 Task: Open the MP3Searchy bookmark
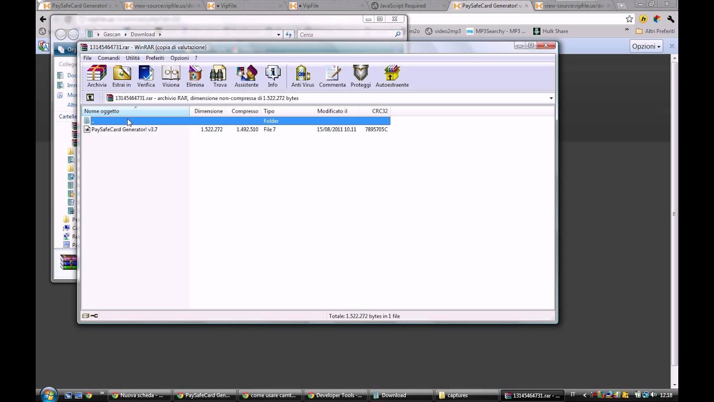[x=496, y=31]
